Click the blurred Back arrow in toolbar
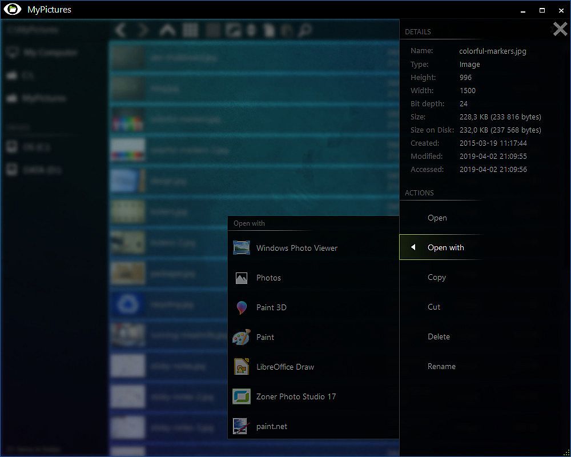This screenshot has width=571, height=457. [x=120, y=30]
